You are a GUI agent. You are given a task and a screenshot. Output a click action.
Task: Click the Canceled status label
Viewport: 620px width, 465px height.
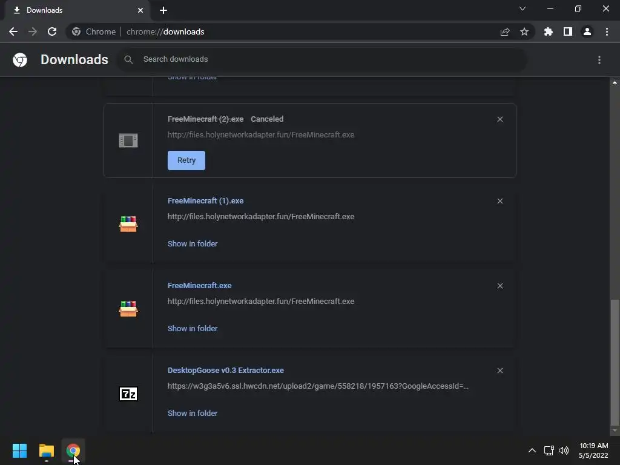click(267, 119)
